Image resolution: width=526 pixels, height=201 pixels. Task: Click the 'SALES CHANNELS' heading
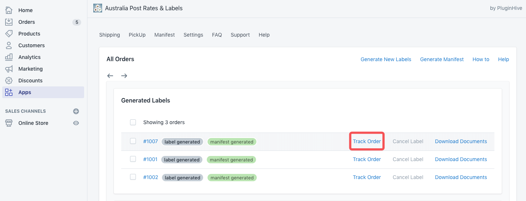click(x=25, y=111)
